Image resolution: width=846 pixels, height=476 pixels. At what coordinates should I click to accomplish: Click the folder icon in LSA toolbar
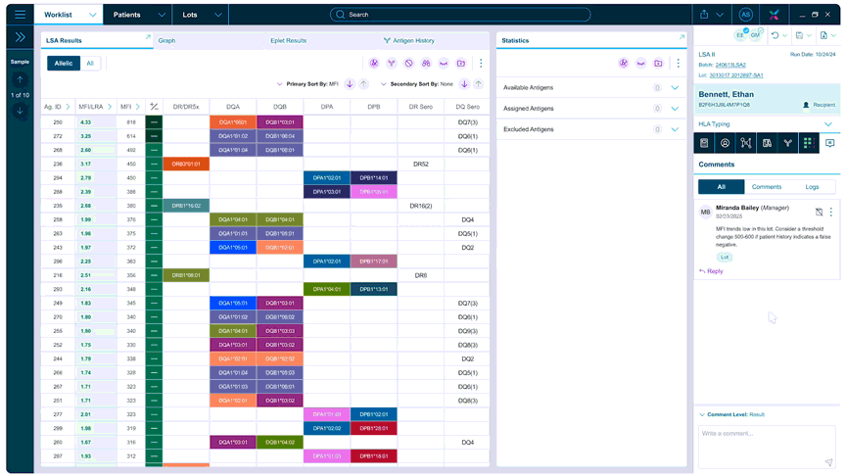(461, 63)
